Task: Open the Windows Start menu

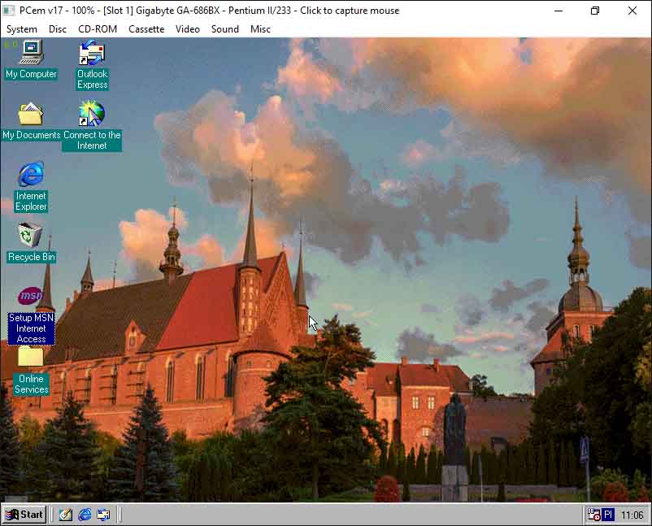Action: coord(24,515)
